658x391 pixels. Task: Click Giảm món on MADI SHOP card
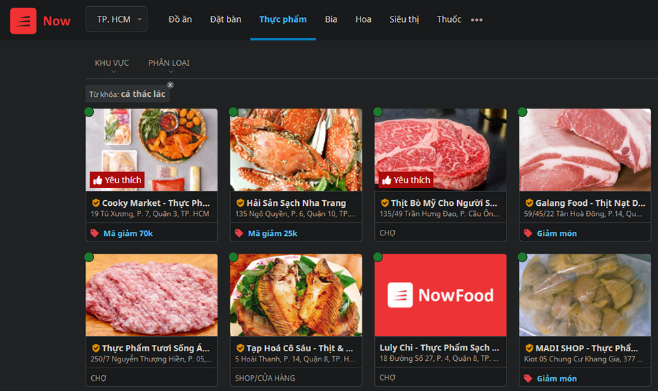[x=557, y=379]
